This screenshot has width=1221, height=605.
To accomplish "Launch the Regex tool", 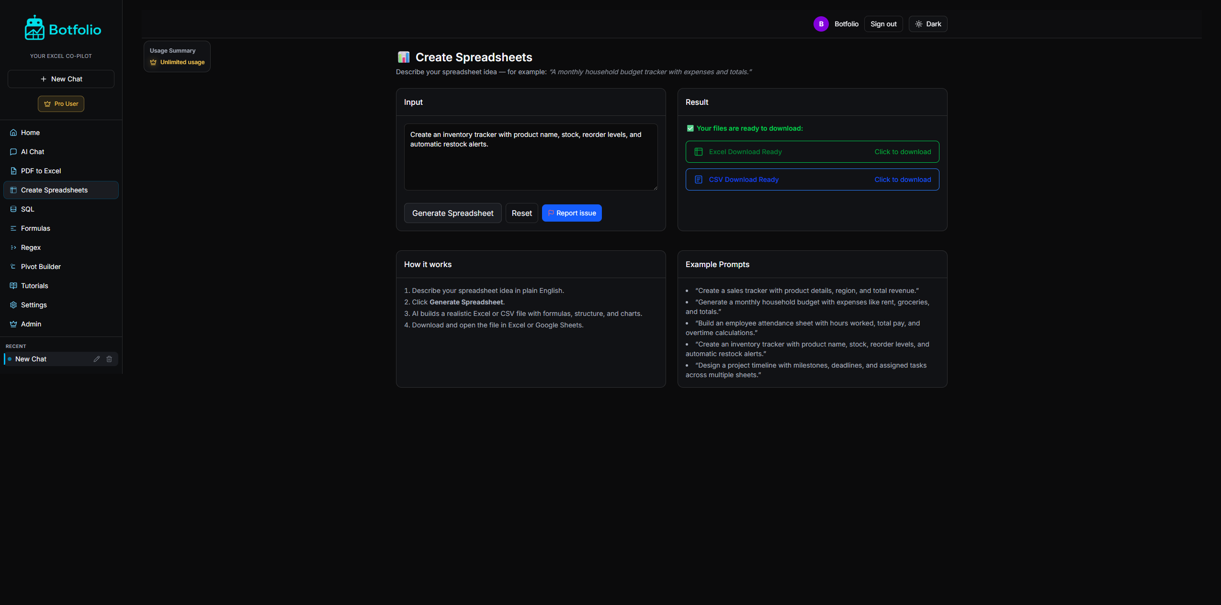I will pyautogui.click(x=31, y=247).
